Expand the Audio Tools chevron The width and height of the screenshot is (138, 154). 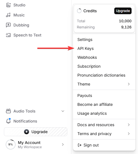(x=63, y=111)
